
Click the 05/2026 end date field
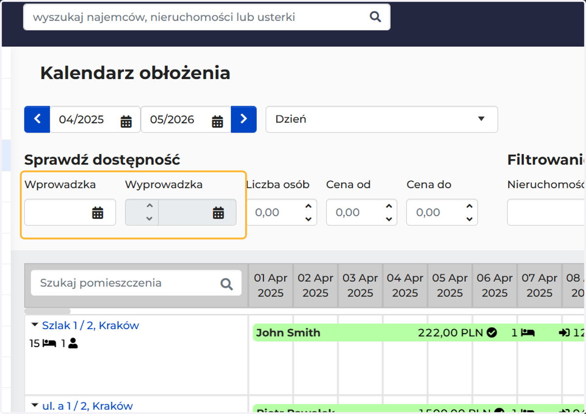[x=186, y=119]
